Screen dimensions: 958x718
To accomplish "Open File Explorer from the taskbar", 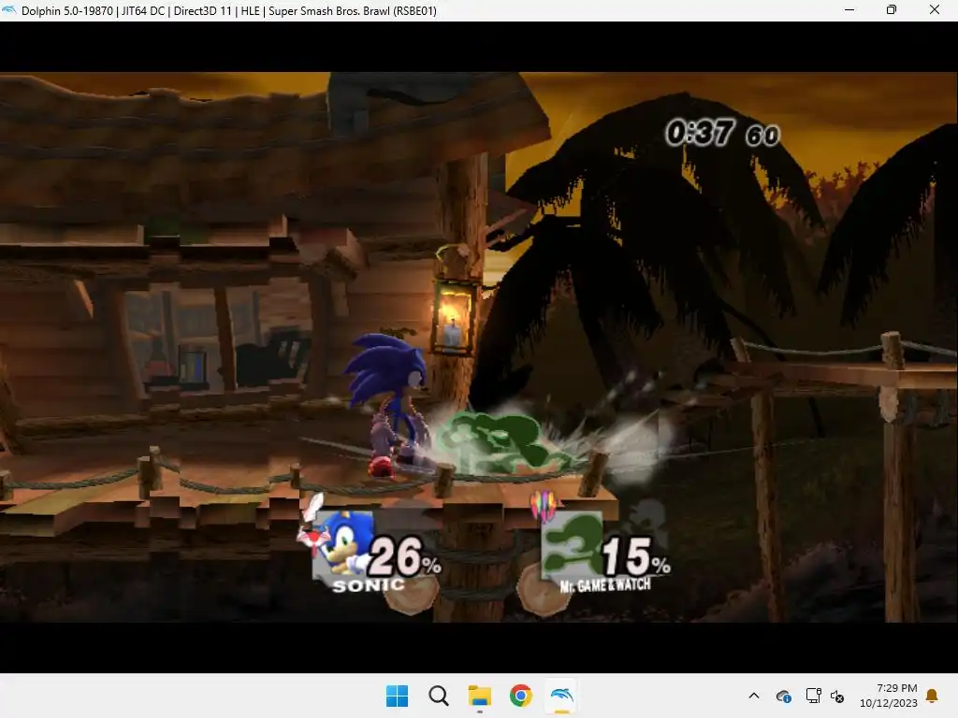I will 480,696.
